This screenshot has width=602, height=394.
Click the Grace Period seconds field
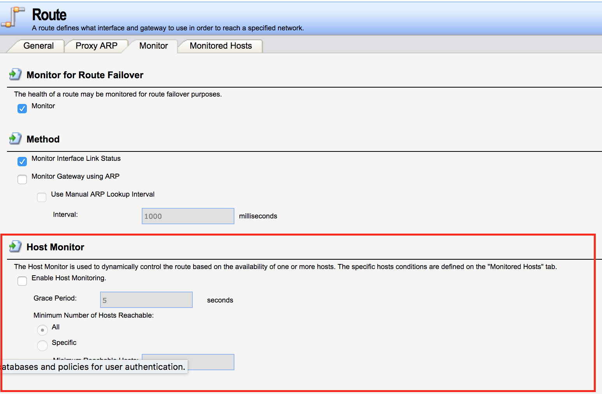[146, 300]
